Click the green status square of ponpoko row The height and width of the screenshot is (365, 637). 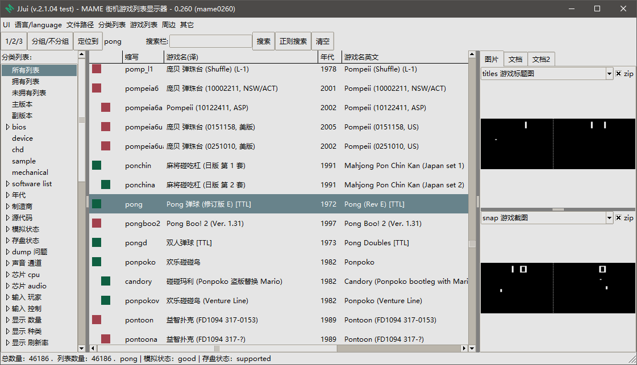[97, 262]
